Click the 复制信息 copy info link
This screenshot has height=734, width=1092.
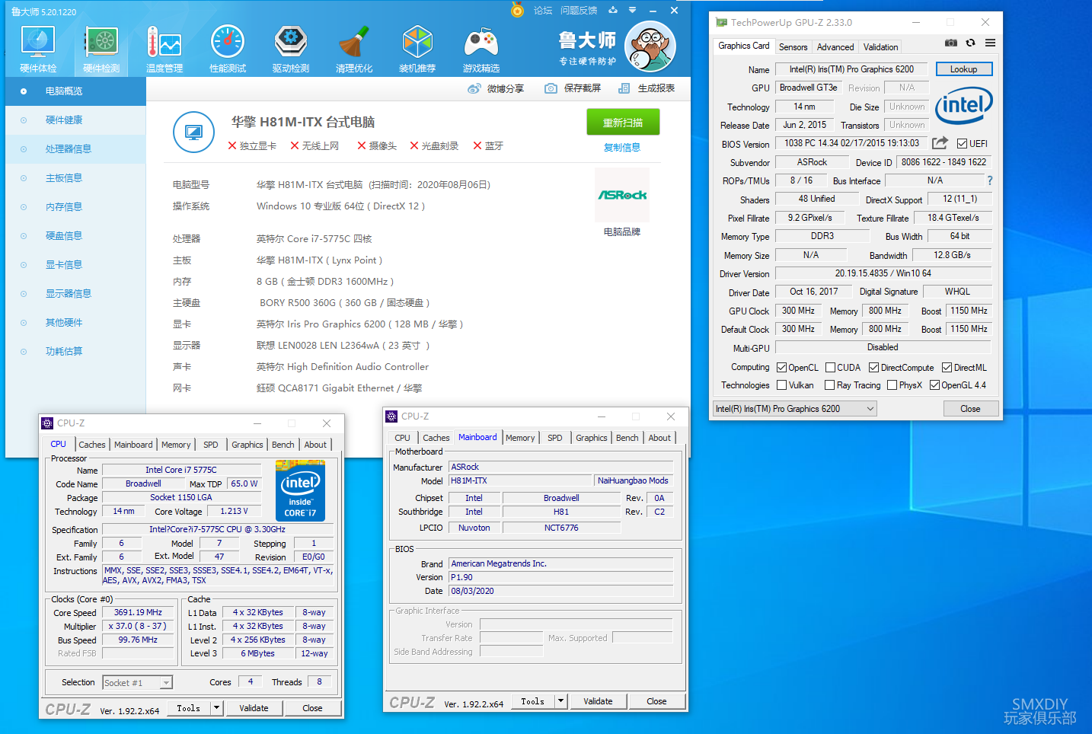(622, 148)
